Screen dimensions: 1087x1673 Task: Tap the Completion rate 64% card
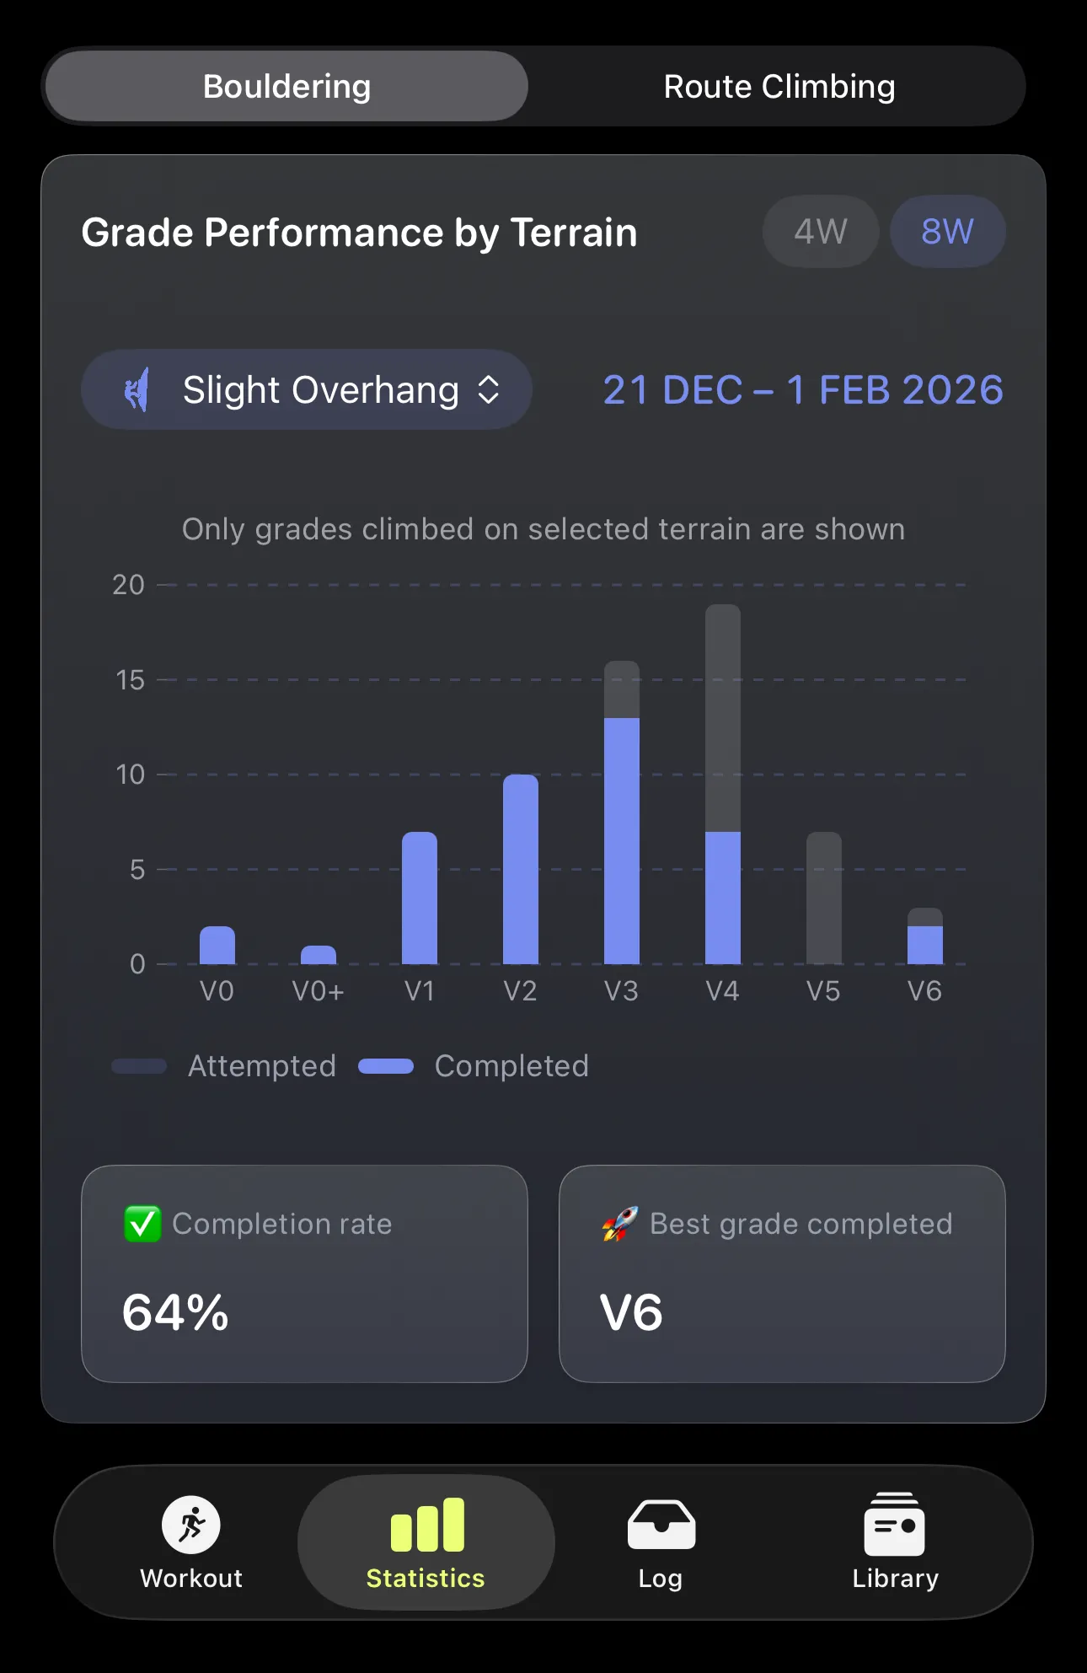pyautogui.click(x=304, y=1274)
